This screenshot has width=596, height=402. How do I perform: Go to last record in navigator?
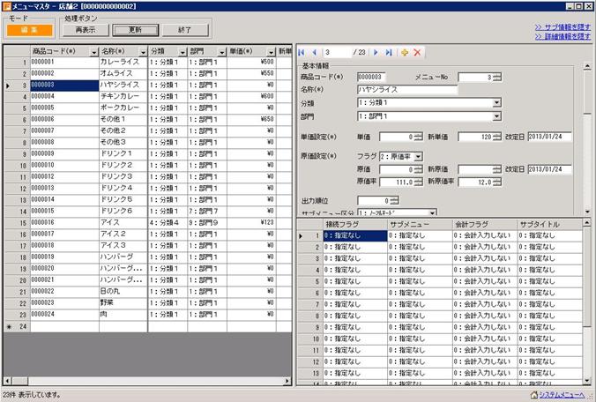[389, 52]
